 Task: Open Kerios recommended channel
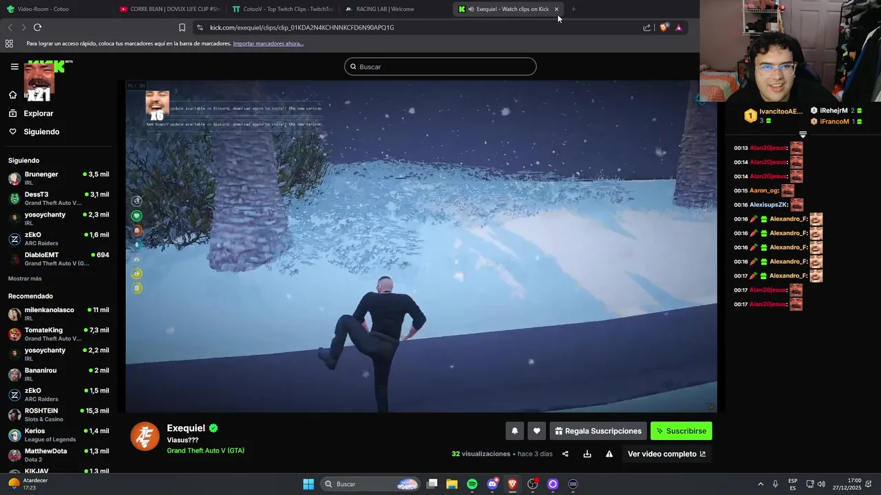(x=59, y=434)
